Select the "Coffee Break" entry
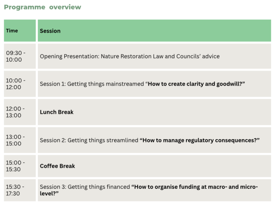 click(x=57, y=166)
